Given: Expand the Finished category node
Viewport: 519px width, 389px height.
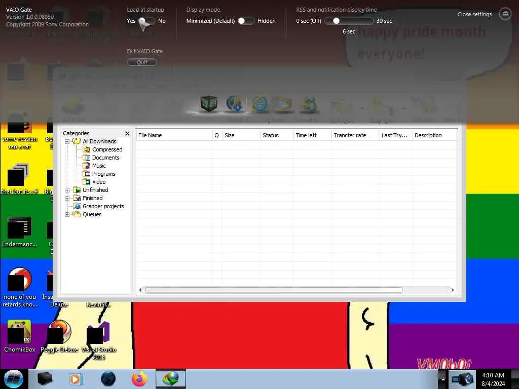Looking at the screenshot, I should [67, 198].
